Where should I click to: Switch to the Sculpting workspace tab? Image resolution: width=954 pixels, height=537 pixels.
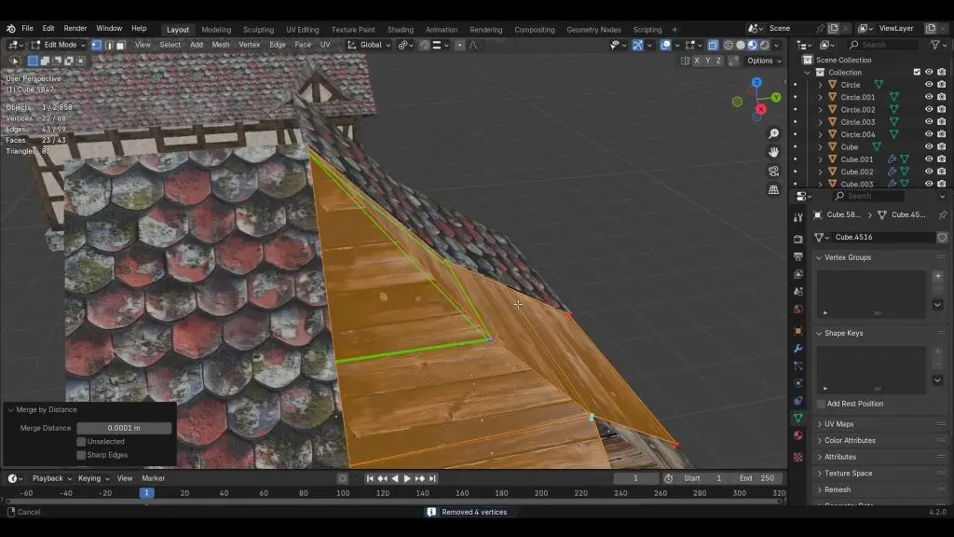coord(258,29)
